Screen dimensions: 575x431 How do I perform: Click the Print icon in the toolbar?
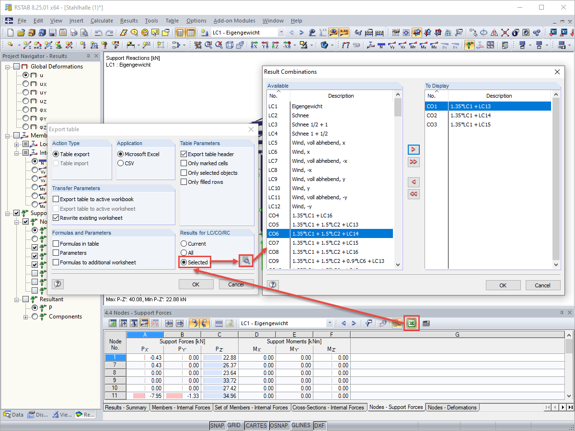click(x=73, y=32)
